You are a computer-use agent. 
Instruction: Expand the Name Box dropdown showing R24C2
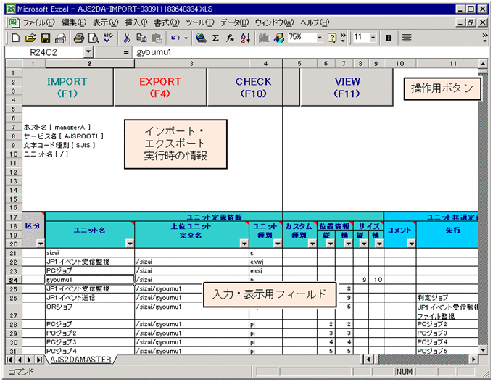pos(88,52)
